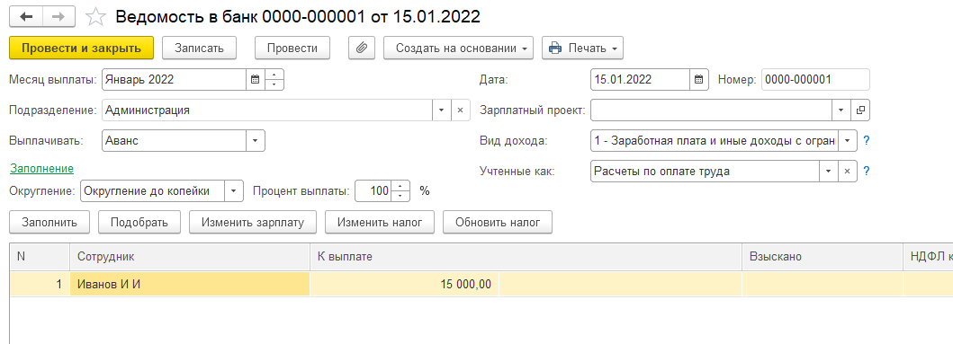Open the Заполнение link
The height and width of the screenshot is (344, 953).
point(41,168)
